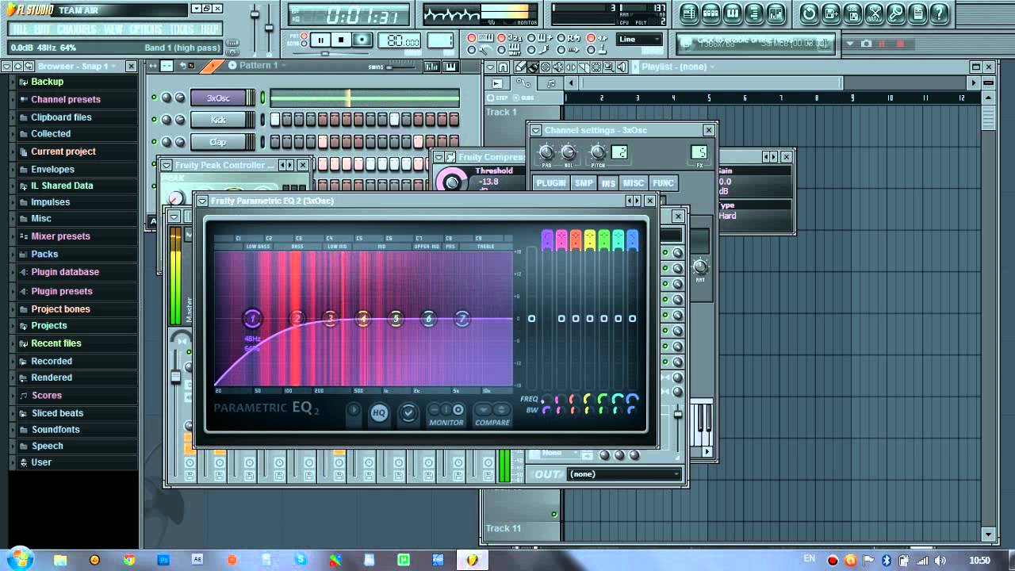Click the Kick channel button

[x=218, y=120]
